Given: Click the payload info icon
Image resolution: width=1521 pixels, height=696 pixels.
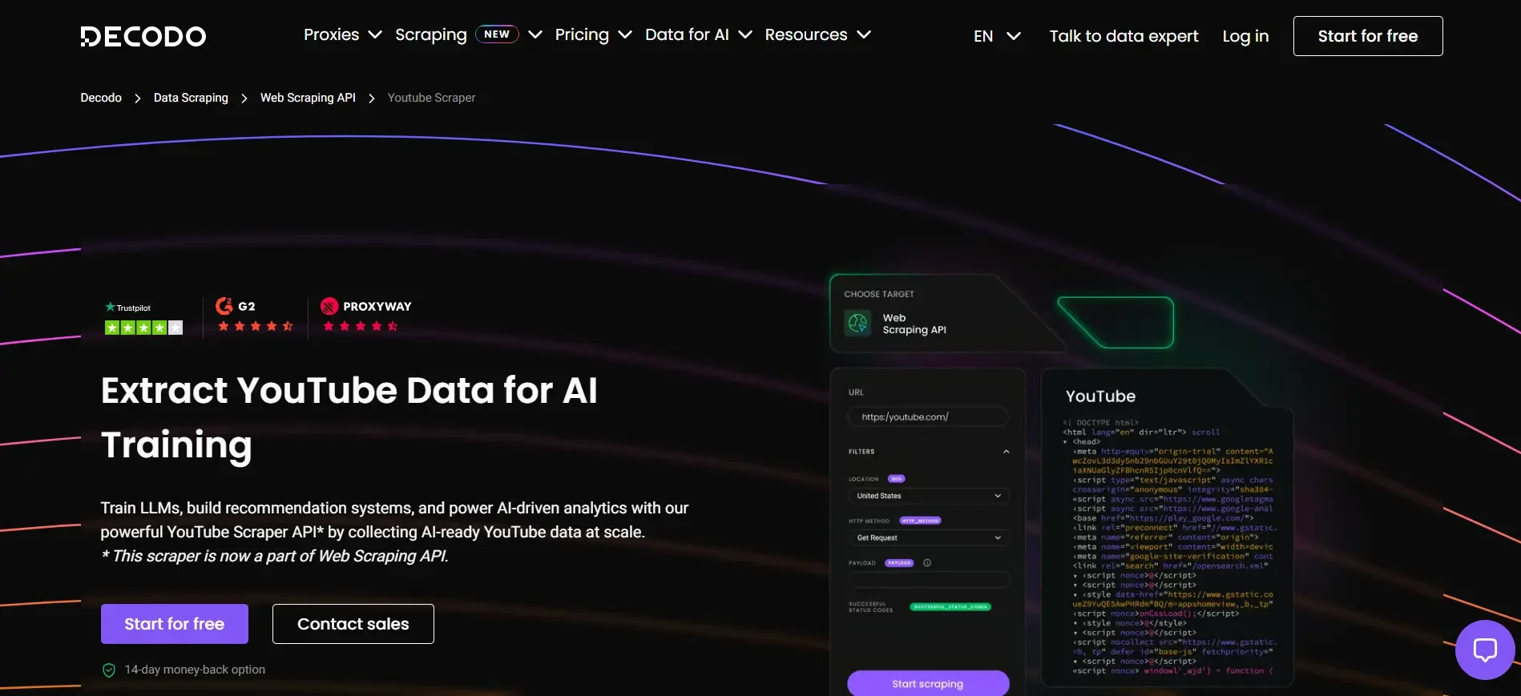Looking at the screenshot, I should [927, 563].
